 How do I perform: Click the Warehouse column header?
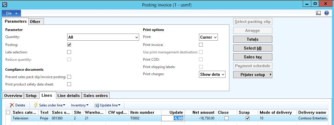(x=94, y=112)
